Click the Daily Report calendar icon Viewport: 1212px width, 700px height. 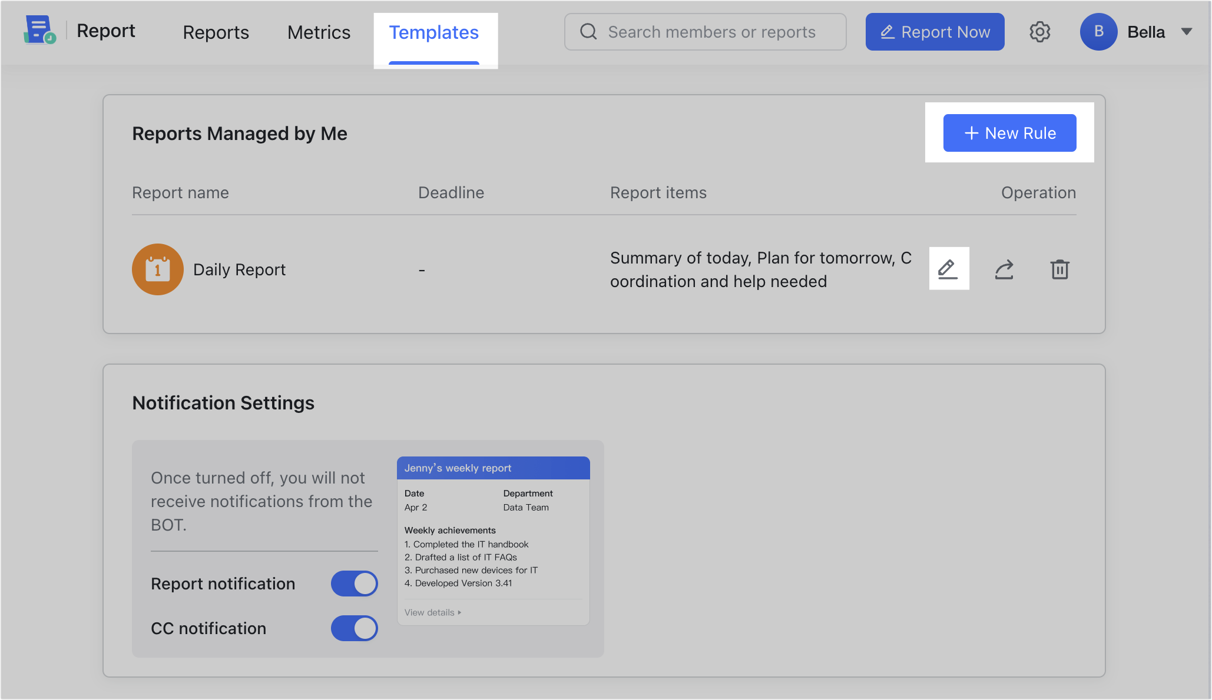click(158, 269)
